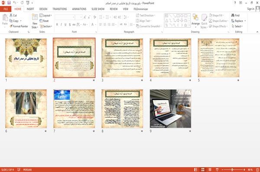Click the Undo arrow icon
Viewport: 260px width, 172px height.
tap(15, 3)
